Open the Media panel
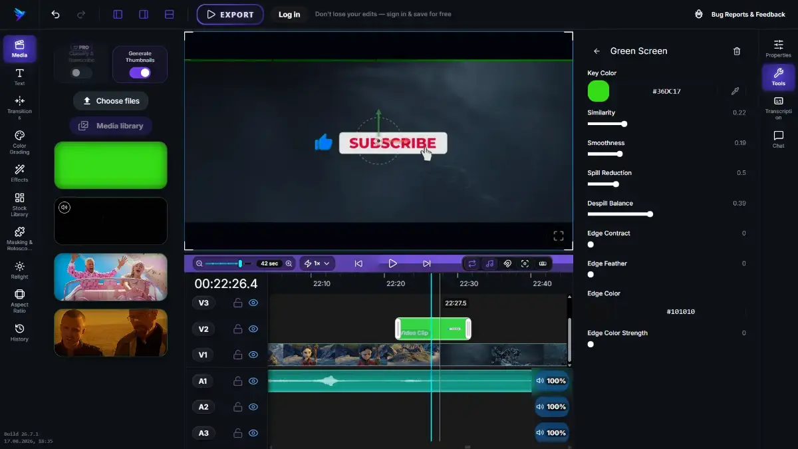 (19, 49)
